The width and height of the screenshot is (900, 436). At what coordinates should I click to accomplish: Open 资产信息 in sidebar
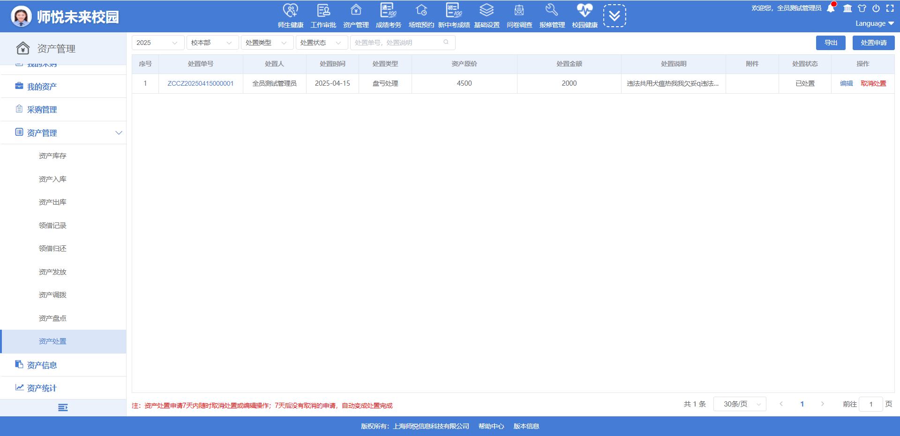pos(63,365)
